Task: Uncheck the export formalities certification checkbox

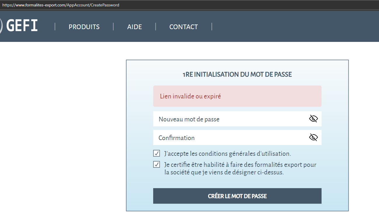Action: (157, 165)
